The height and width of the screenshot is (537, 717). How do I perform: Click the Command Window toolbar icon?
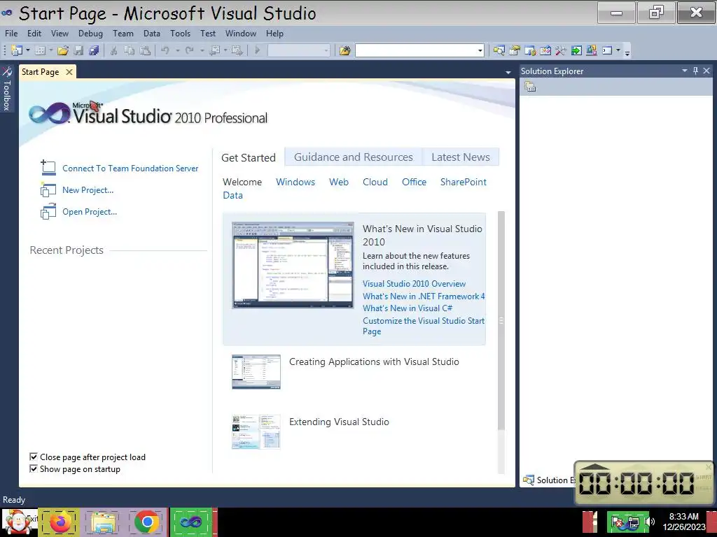607,50
